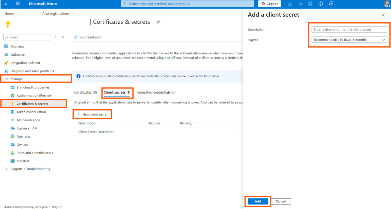This screenshot has height=209, width=391.
Task: Click the API permissions icon
Action: click(12, 120)
